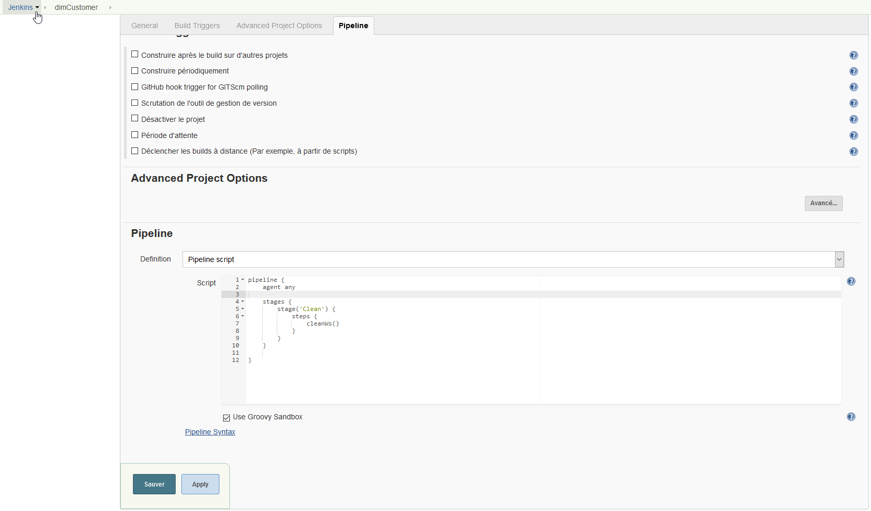Image resolution: width=871 pixels, height=511 pixels.
Task: Click the 'cleanWs()' line in script
Action: click(x=323, y=323)
